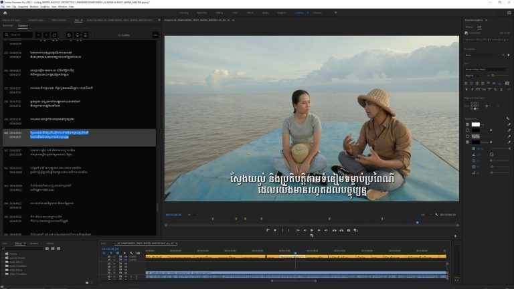Open Program Monitor settings wrench
Image resolution: width=514 pixels, height=289 pixels.
(436, 215)
